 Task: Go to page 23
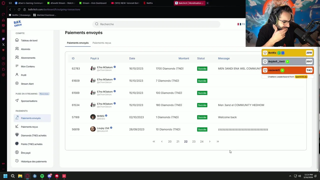tap(194, 141)
